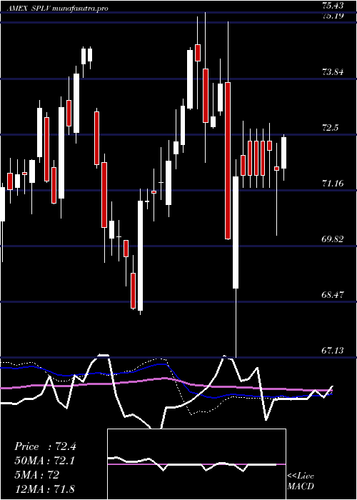Click the '50MA : 72.1' readout
The height and width of the screenshot is (500, 357).
[x=45, y=461]
